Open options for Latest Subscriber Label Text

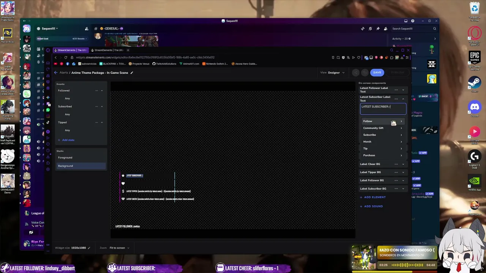tap(396, 99)
